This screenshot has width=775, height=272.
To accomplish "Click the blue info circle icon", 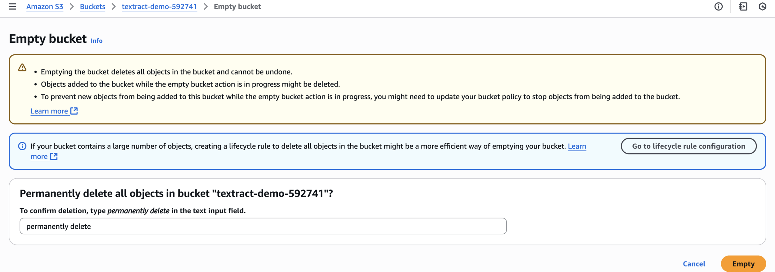I will pos(22,146).
